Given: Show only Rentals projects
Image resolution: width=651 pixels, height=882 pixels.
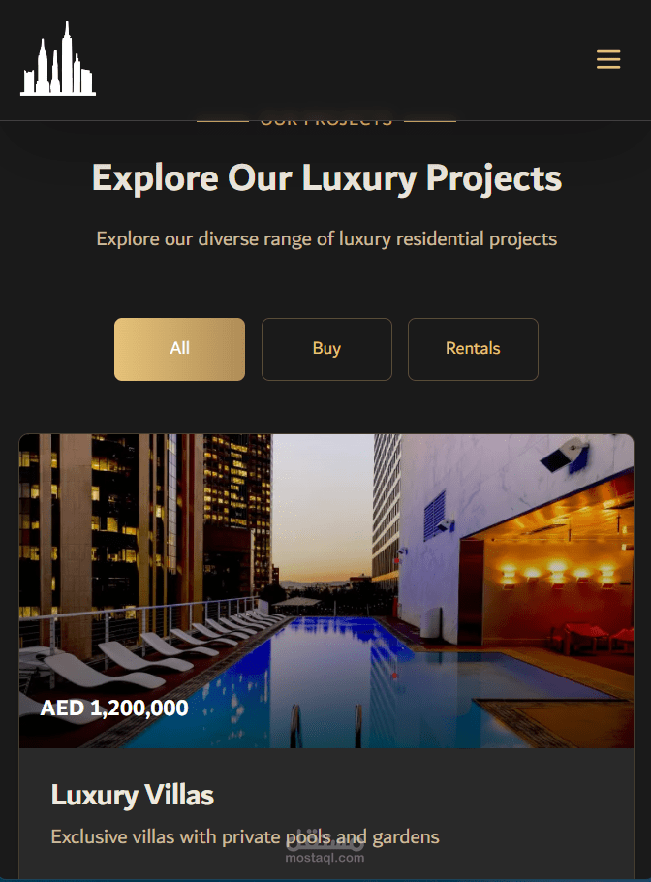Looking at the screenshot, I should pos(473,349).
